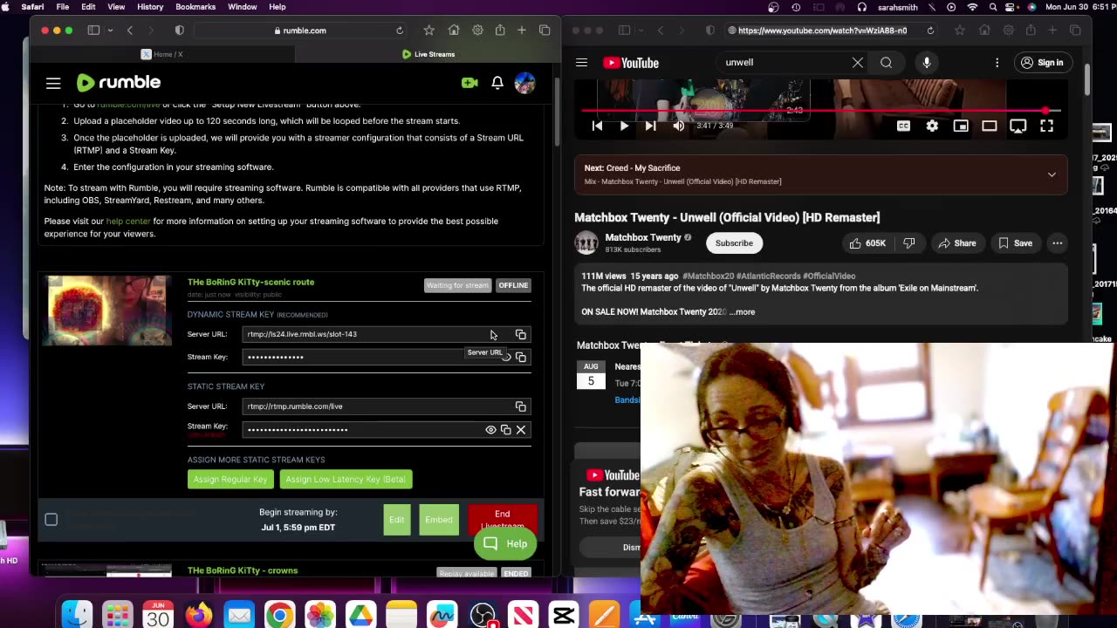
Task: Open the green Help chat button
Action: click(x=505, y=544)
